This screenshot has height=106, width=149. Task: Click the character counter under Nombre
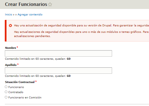tap(38, 59)
